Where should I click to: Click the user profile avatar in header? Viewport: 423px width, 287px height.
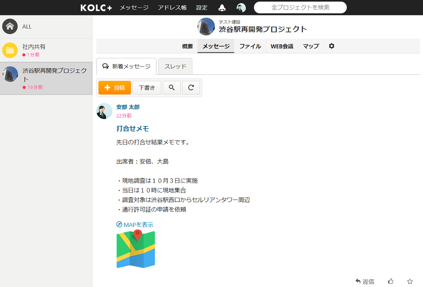pyautogui.click(x=241, y=8)
